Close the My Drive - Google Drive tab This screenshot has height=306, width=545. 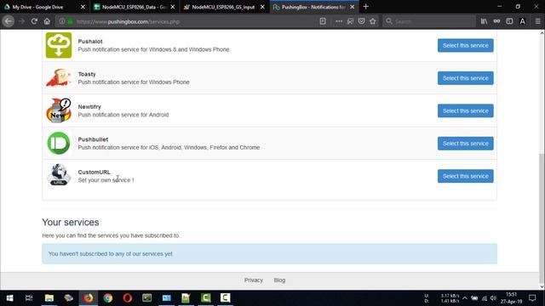[x=83, y=7]
